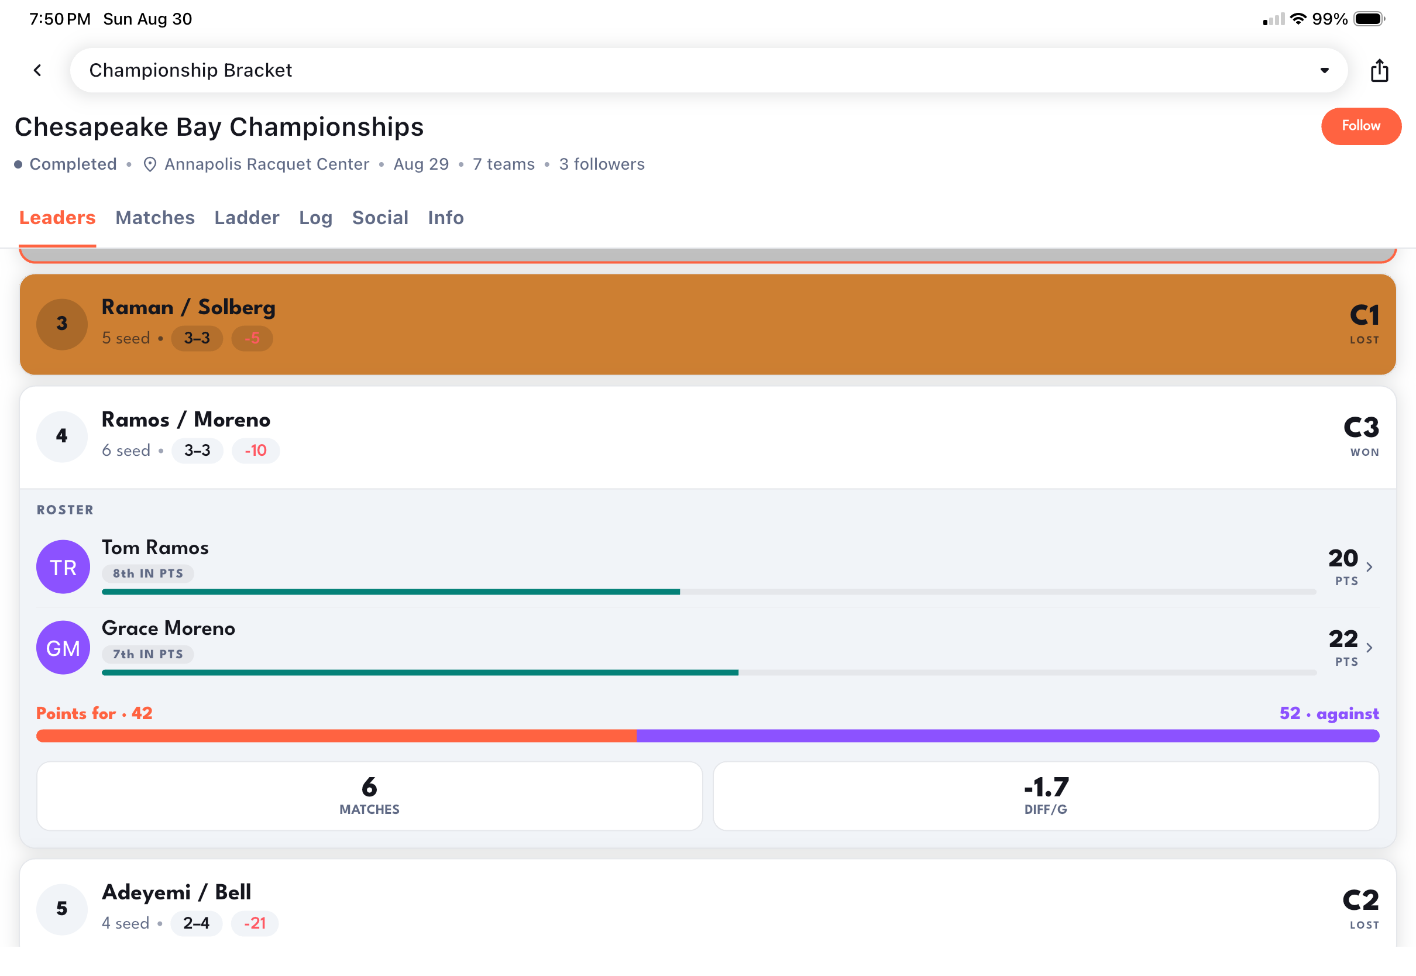1416x976 pixels.
Task: Expand the Adeyemi / Bell team card
Action: pos(708,903)
